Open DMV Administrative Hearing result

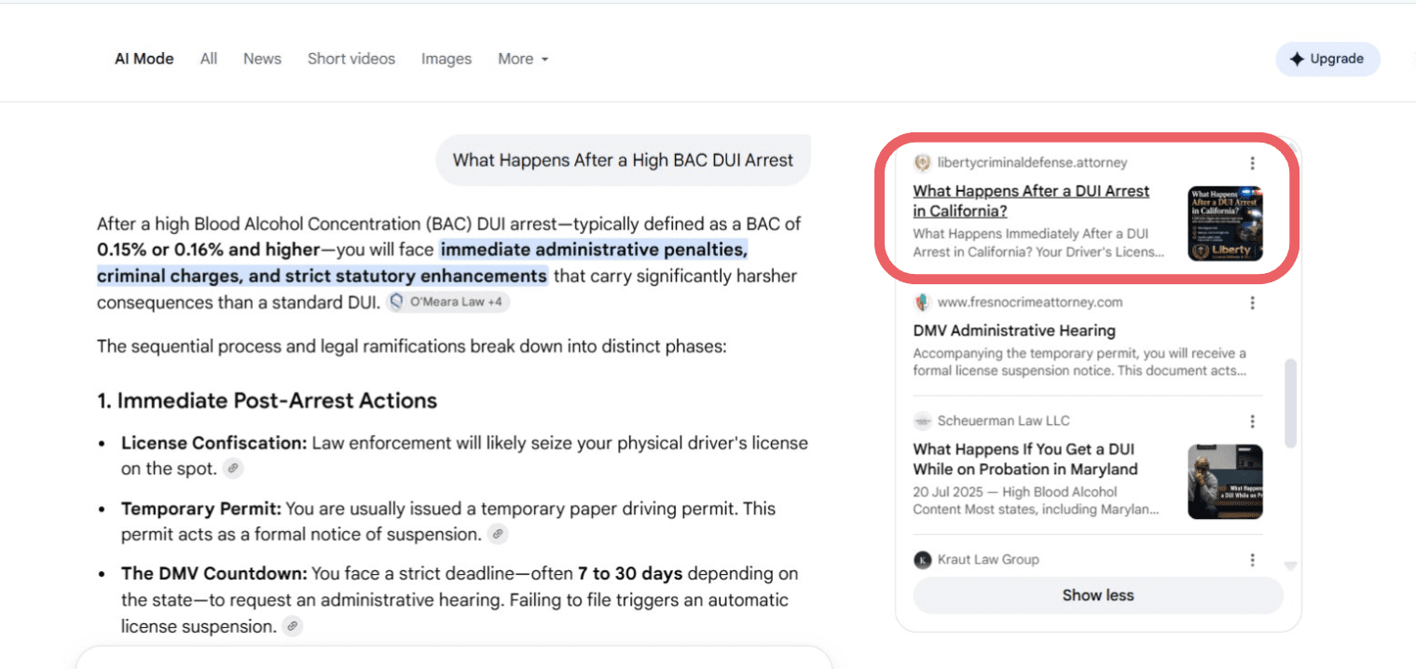[1014, 330]
